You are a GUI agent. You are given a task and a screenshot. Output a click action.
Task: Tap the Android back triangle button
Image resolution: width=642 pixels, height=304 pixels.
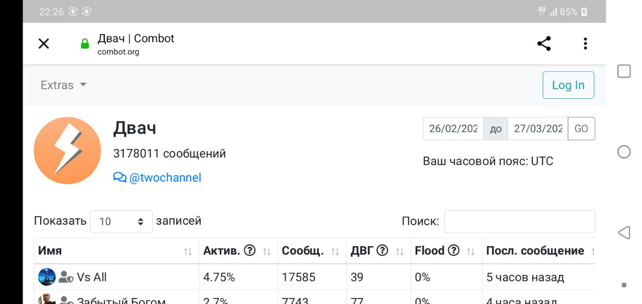(x=624, y=232)
